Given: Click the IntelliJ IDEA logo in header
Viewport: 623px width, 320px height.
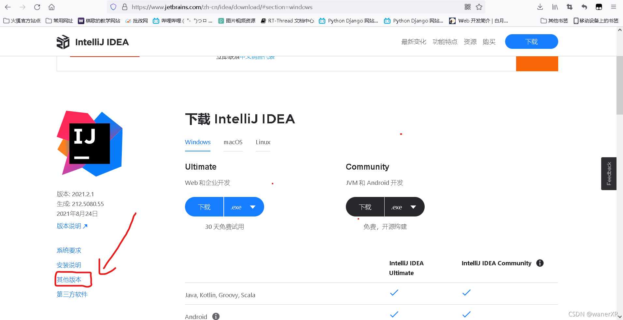Looking at the screenshot, I should tap(92, 42).
